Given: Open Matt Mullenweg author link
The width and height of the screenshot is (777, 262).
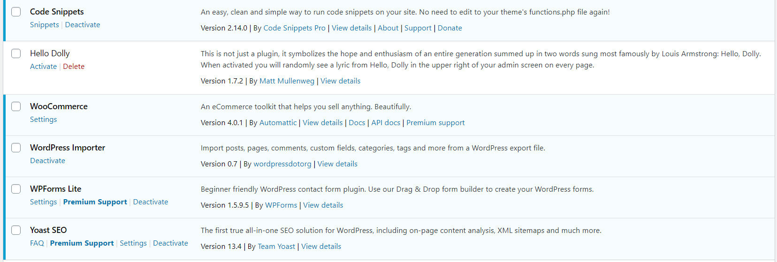Looking at the screenshot, I should [287, 81].
